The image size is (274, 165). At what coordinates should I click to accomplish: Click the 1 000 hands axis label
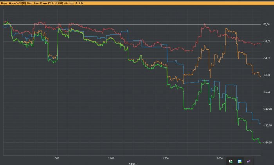click(x=111, y=158)
